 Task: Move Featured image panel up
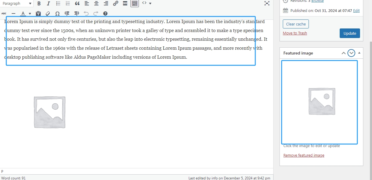(344, 53)
